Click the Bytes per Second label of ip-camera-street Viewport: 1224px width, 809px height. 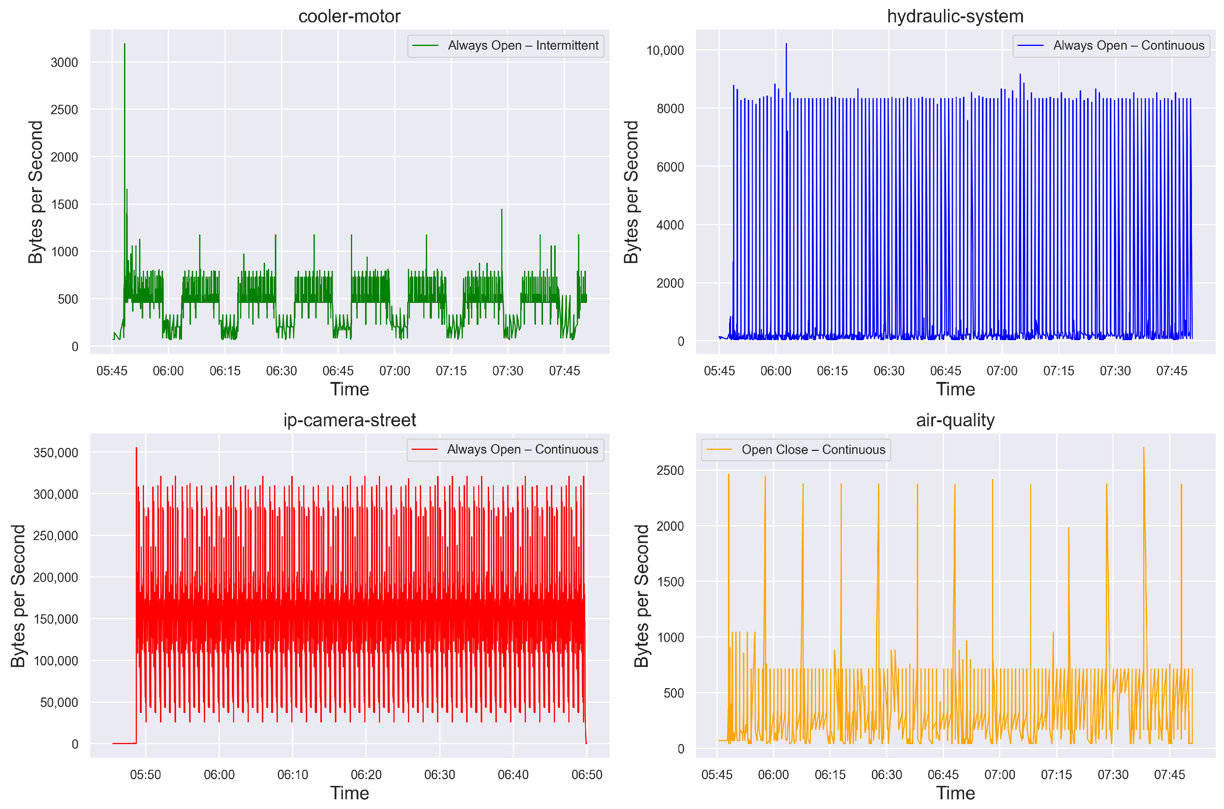pyautogui.click(x=18, y=596)
